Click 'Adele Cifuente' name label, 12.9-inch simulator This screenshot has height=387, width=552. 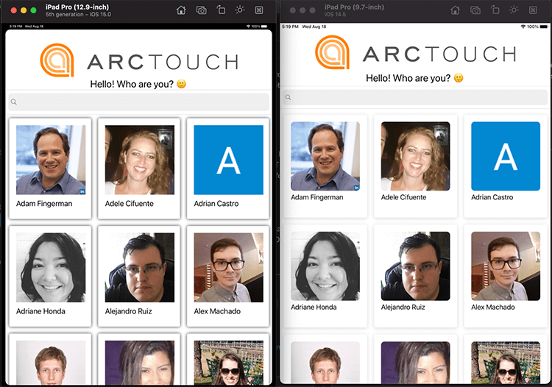130,204
